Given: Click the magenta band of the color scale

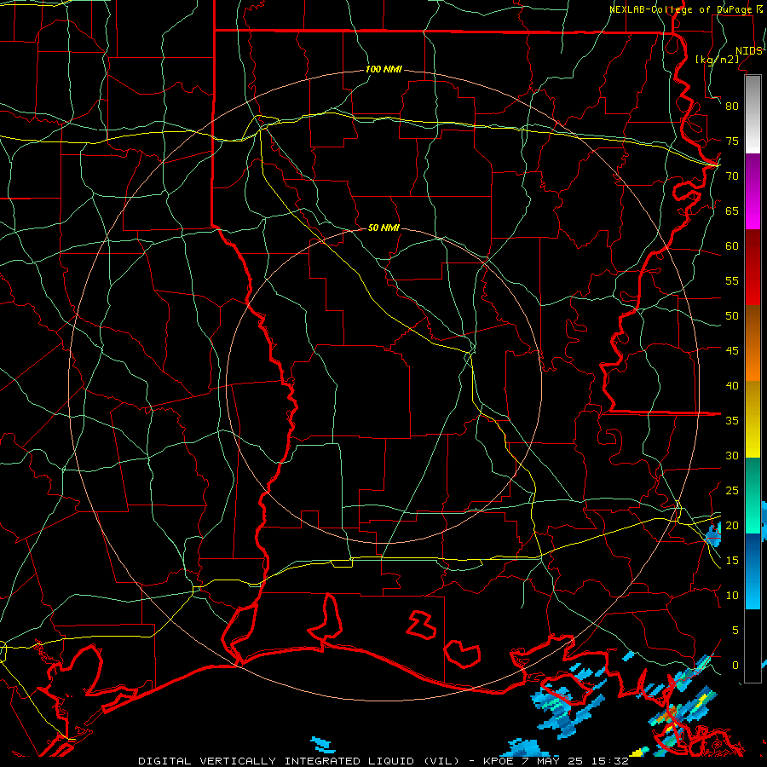Looking at the screenshot, I should [x=753, y=192].
